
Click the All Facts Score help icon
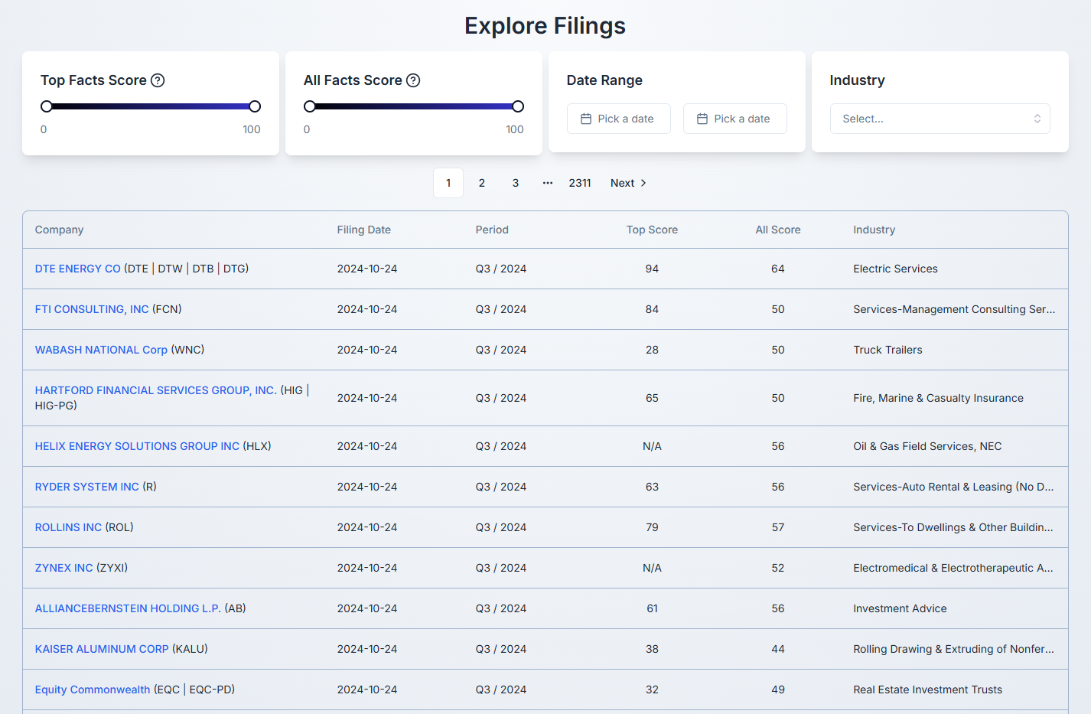413,80
